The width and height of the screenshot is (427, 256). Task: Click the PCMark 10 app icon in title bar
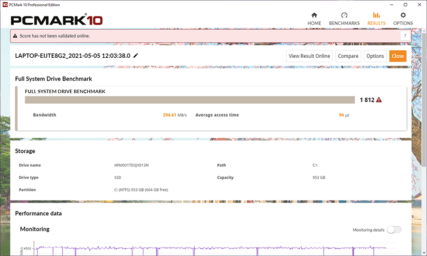coord(5,5)
